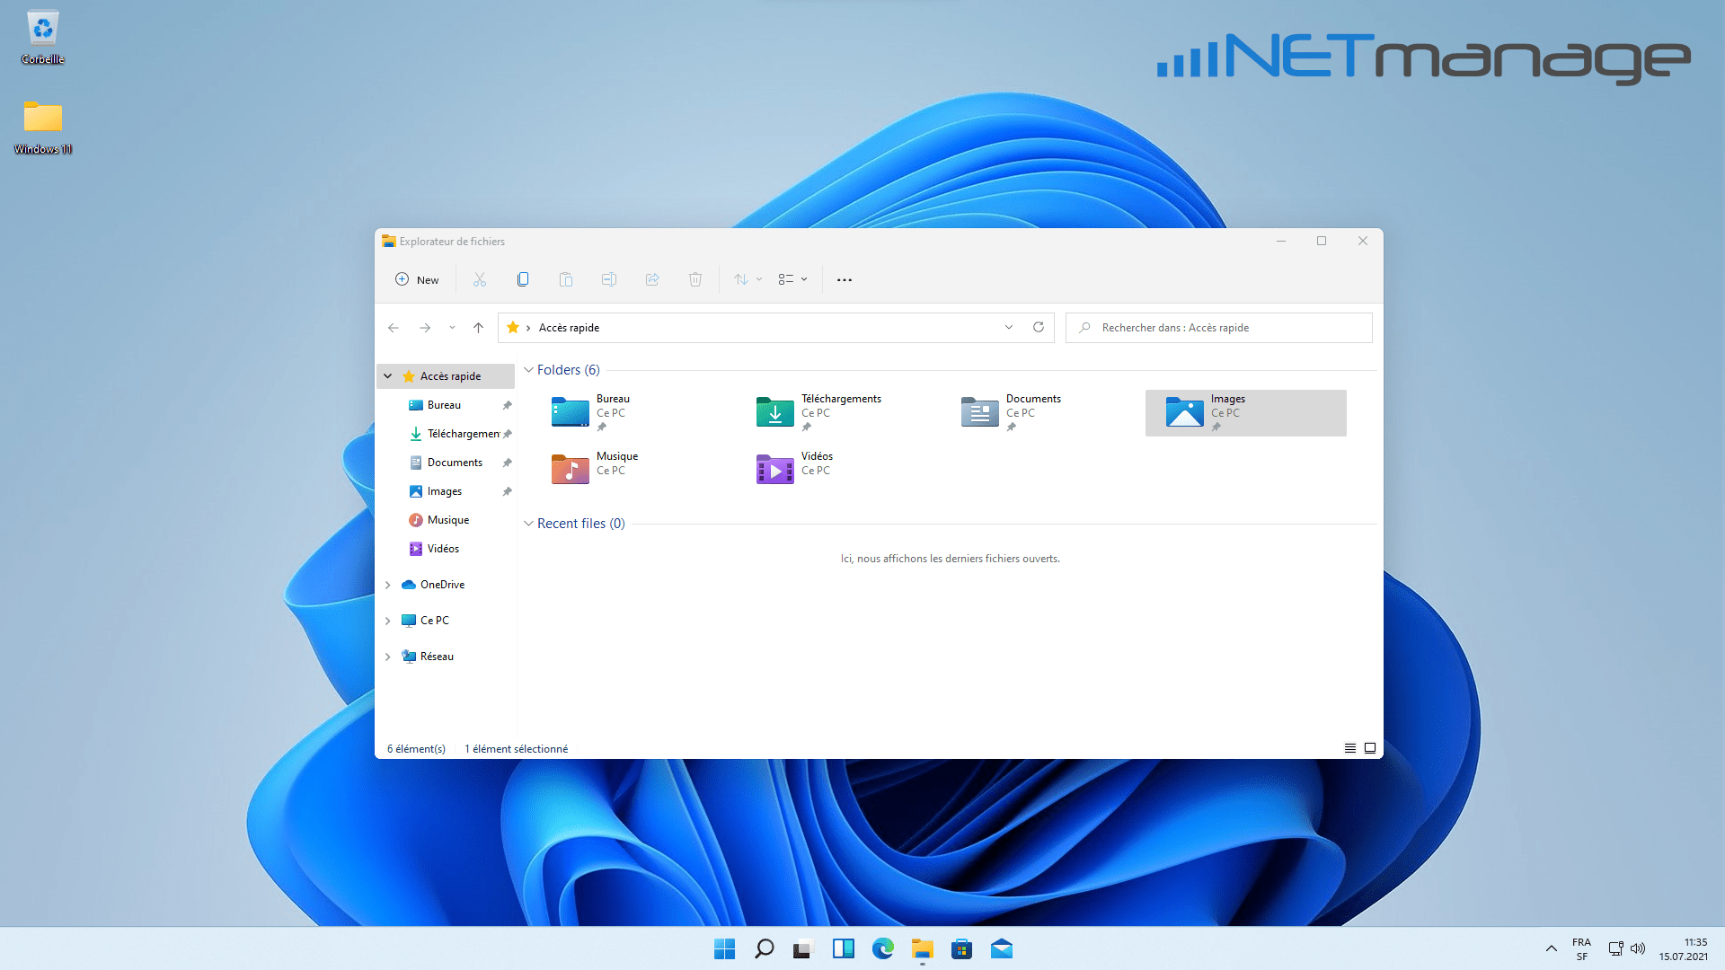Open the Sort options dropdown

747,279
